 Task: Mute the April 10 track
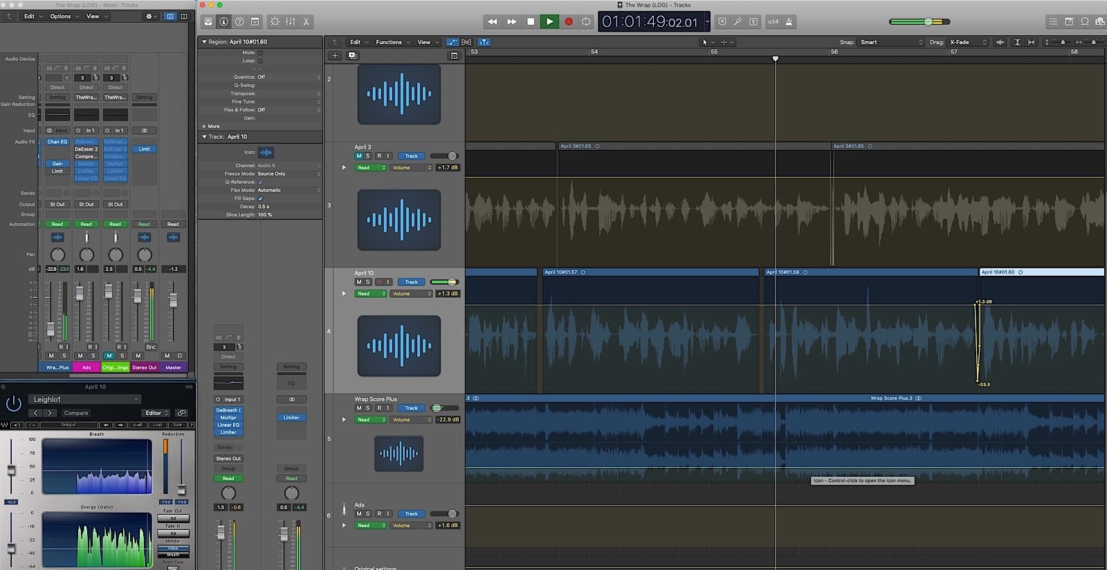click(358, 282)
